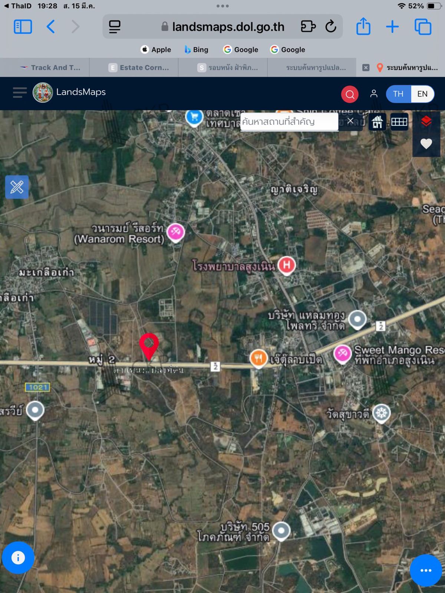Screen dimensions: 445x593
Task: Tap the blue shopping cart market marker
Action: (x=194, y=118)
